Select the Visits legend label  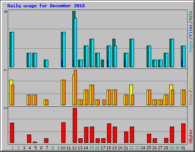191,82
